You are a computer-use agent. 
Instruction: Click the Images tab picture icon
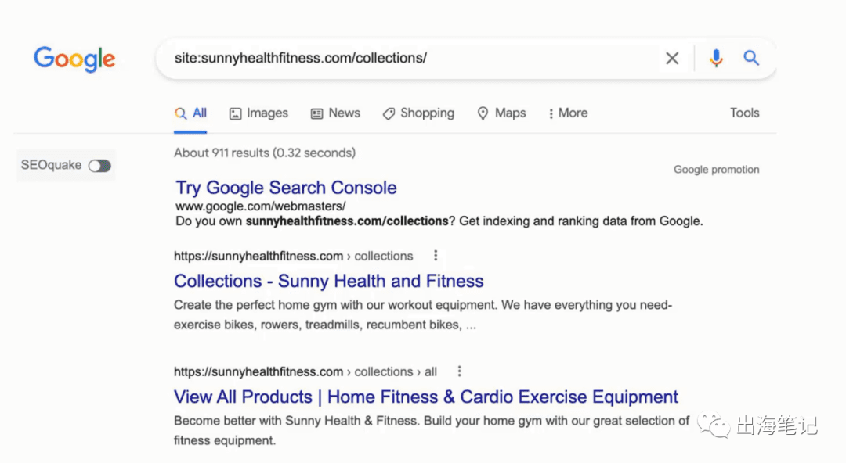click(235, 113)
